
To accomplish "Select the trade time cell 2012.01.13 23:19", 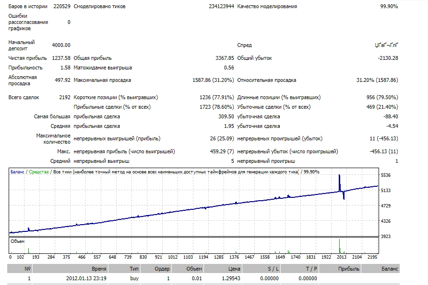I will (86, 278).
